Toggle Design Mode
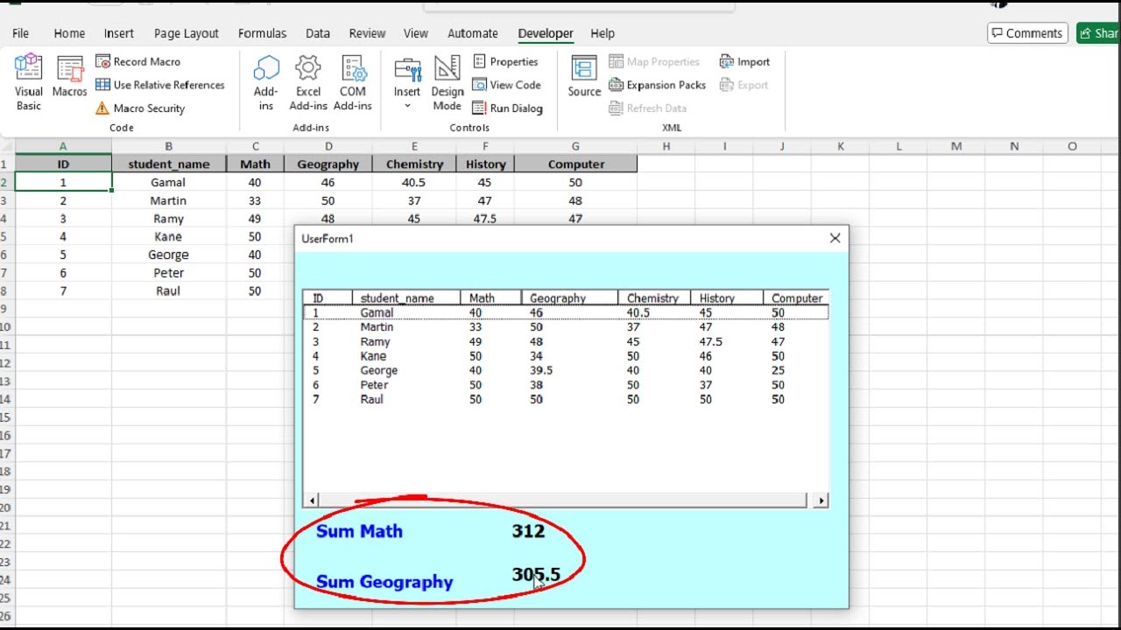Viewport: 1121px width, 630px height. pos(447,82)
